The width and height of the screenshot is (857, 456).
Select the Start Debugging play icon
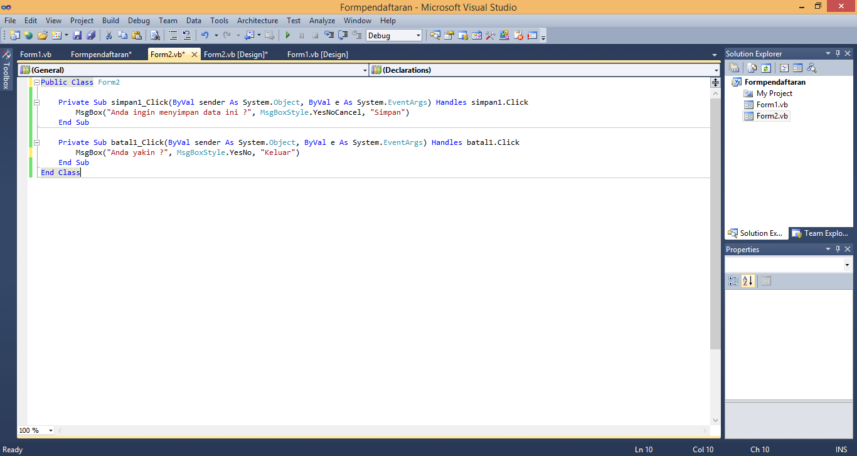(x=287, y=35)
